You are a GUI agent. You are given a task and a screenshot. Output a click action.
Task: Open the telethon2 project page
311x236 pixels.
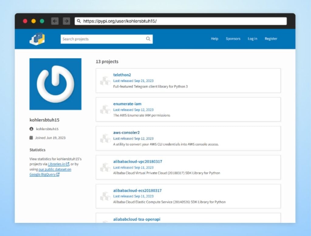tap(122, 75)
